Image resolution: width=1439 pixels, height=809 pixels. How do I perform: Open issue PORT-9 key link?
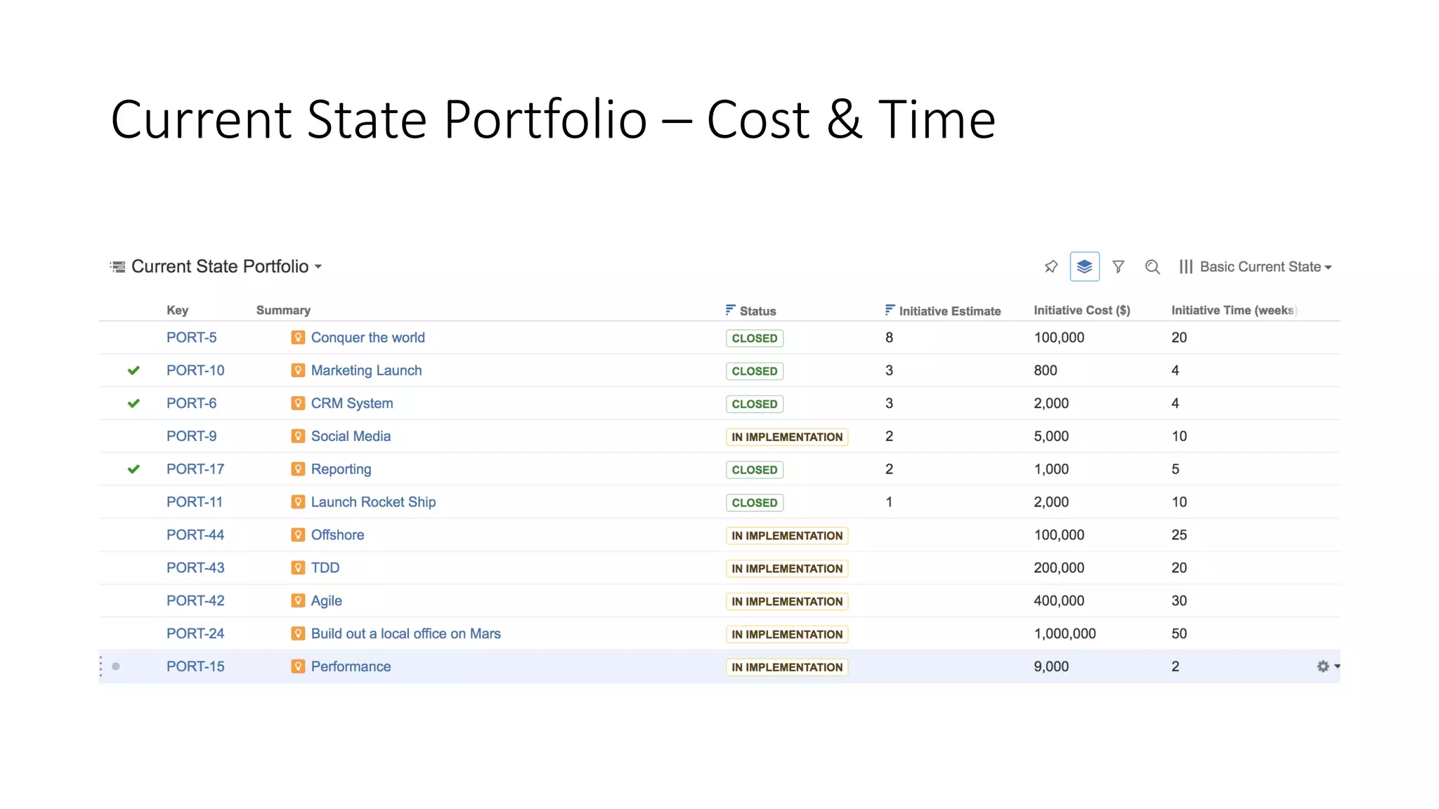[x=191, y=436]
